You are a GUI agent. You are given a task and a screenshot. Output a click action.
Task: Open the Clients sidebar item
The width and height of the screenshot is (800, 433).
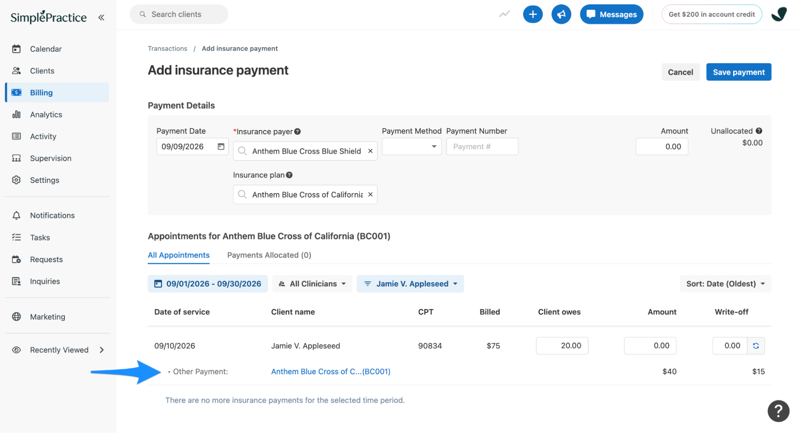point(57,71)
